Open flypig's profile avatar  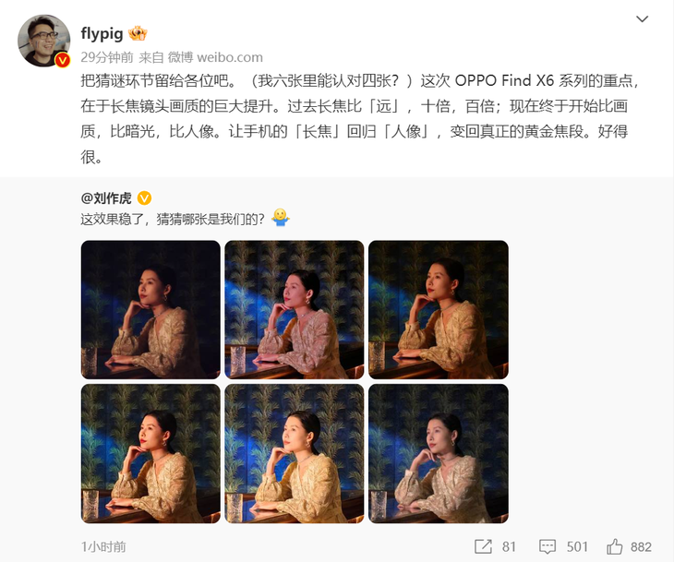[43, 41]
